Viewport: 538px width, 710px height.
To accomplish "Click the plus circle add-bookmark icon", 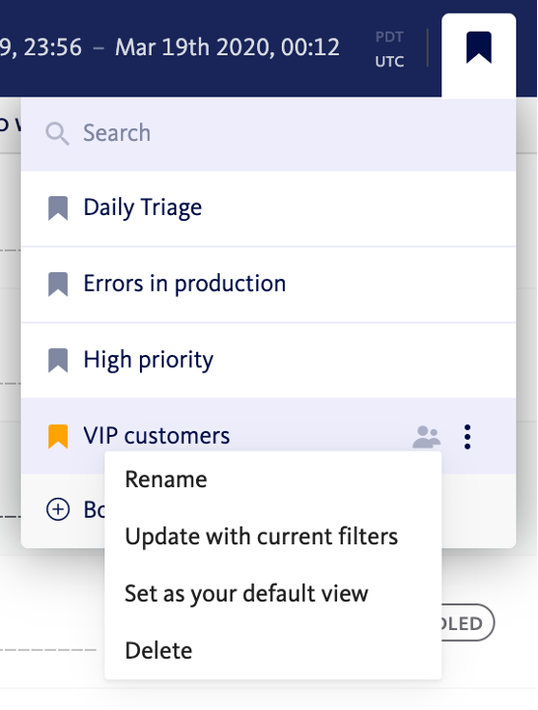I will tap(58, 510).
